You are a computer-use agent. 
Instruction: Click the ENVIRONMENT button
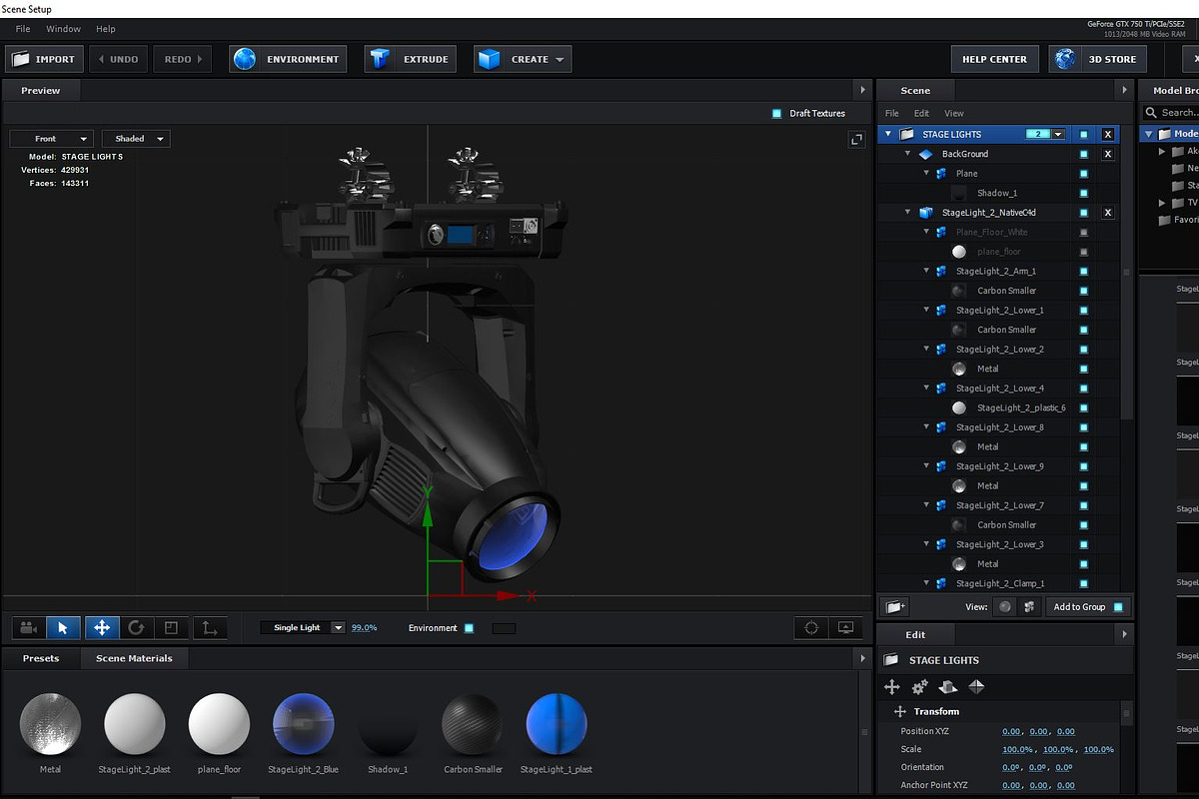pyautogui.click(x=289, y=59)
